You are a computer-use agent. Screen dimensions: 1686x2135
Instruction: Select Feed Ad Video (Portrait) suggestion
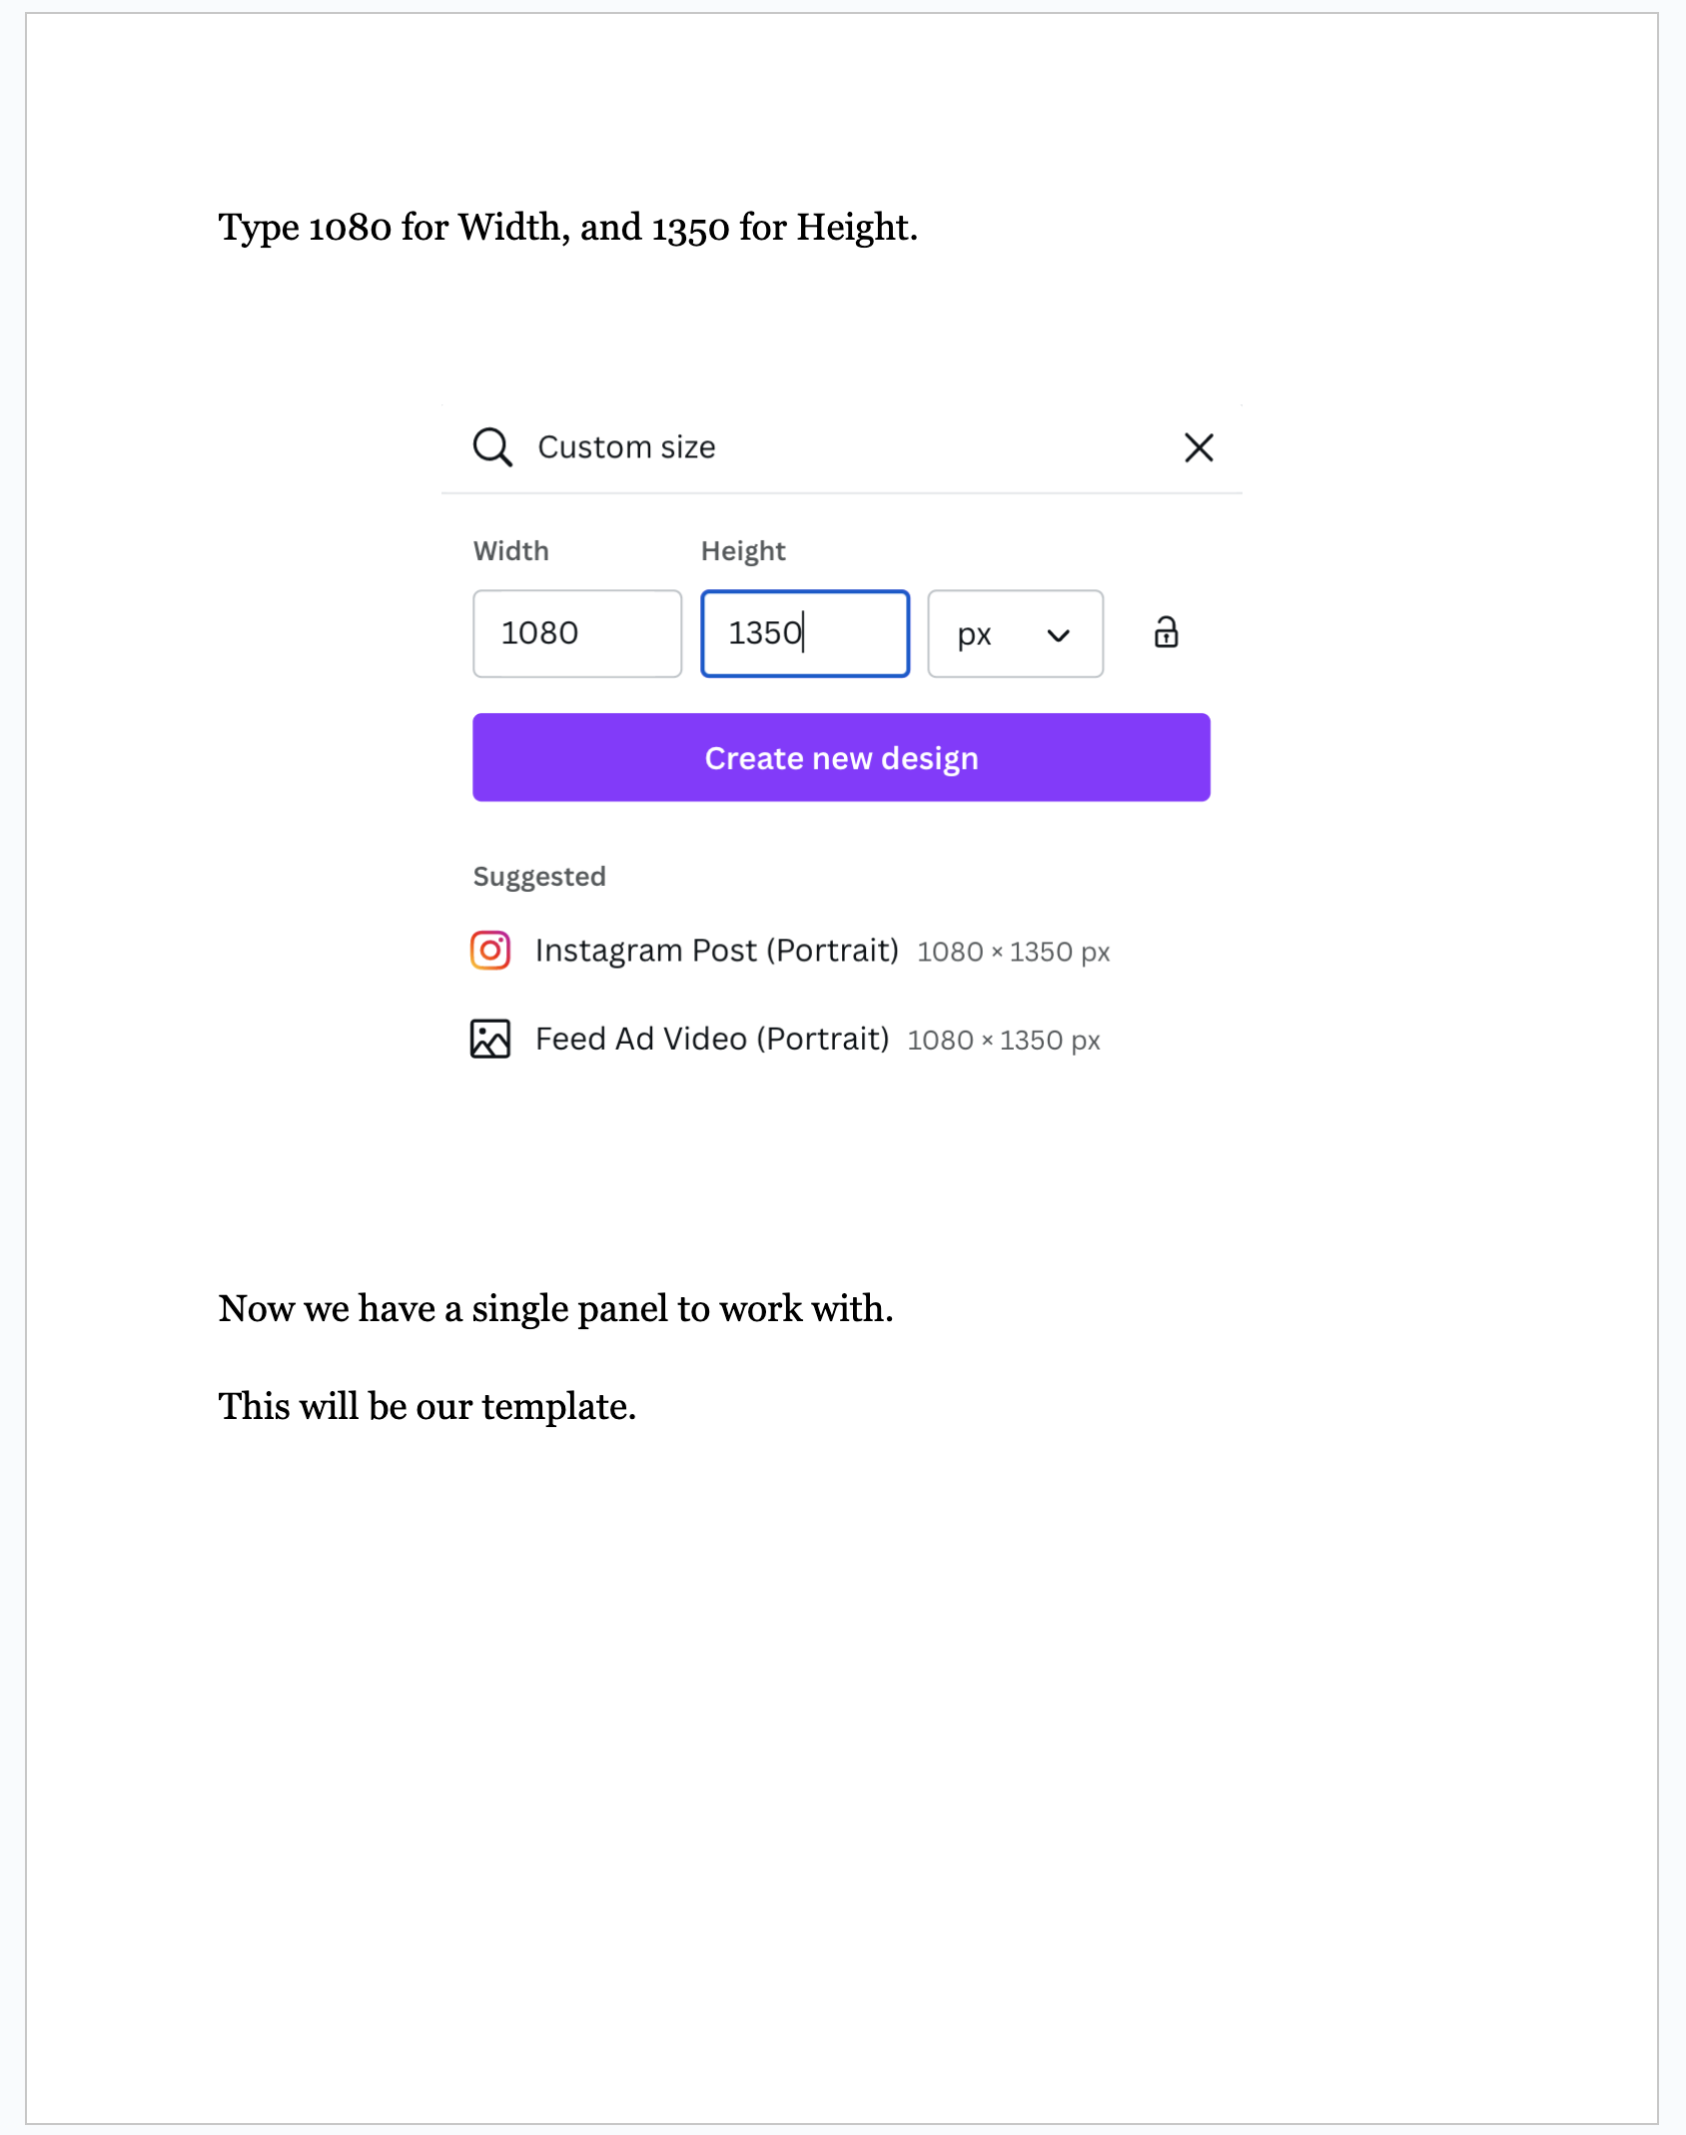[x=711, y=1039]
